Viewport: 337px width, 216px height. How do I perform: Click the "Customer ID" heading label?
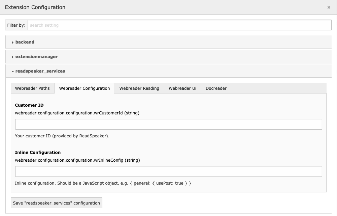click(x=29, y=105)
